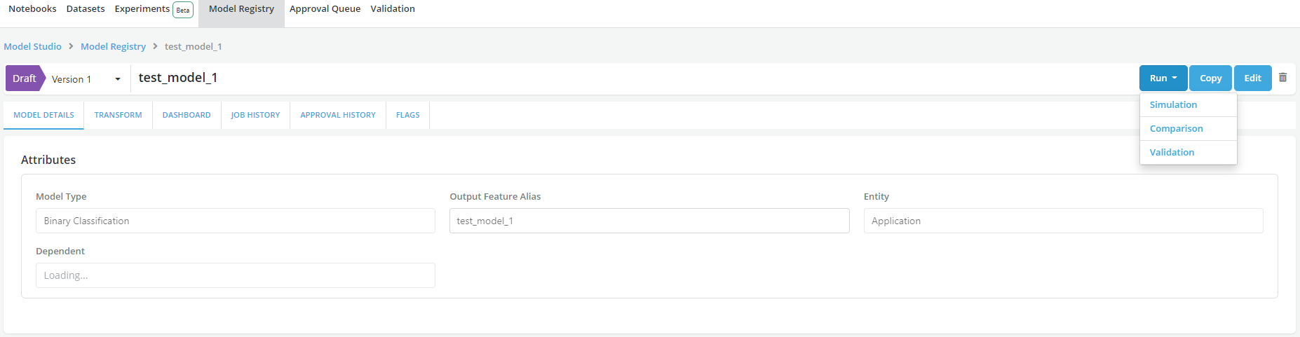Open the Run dropdown button

click(x=1163, y=78)
